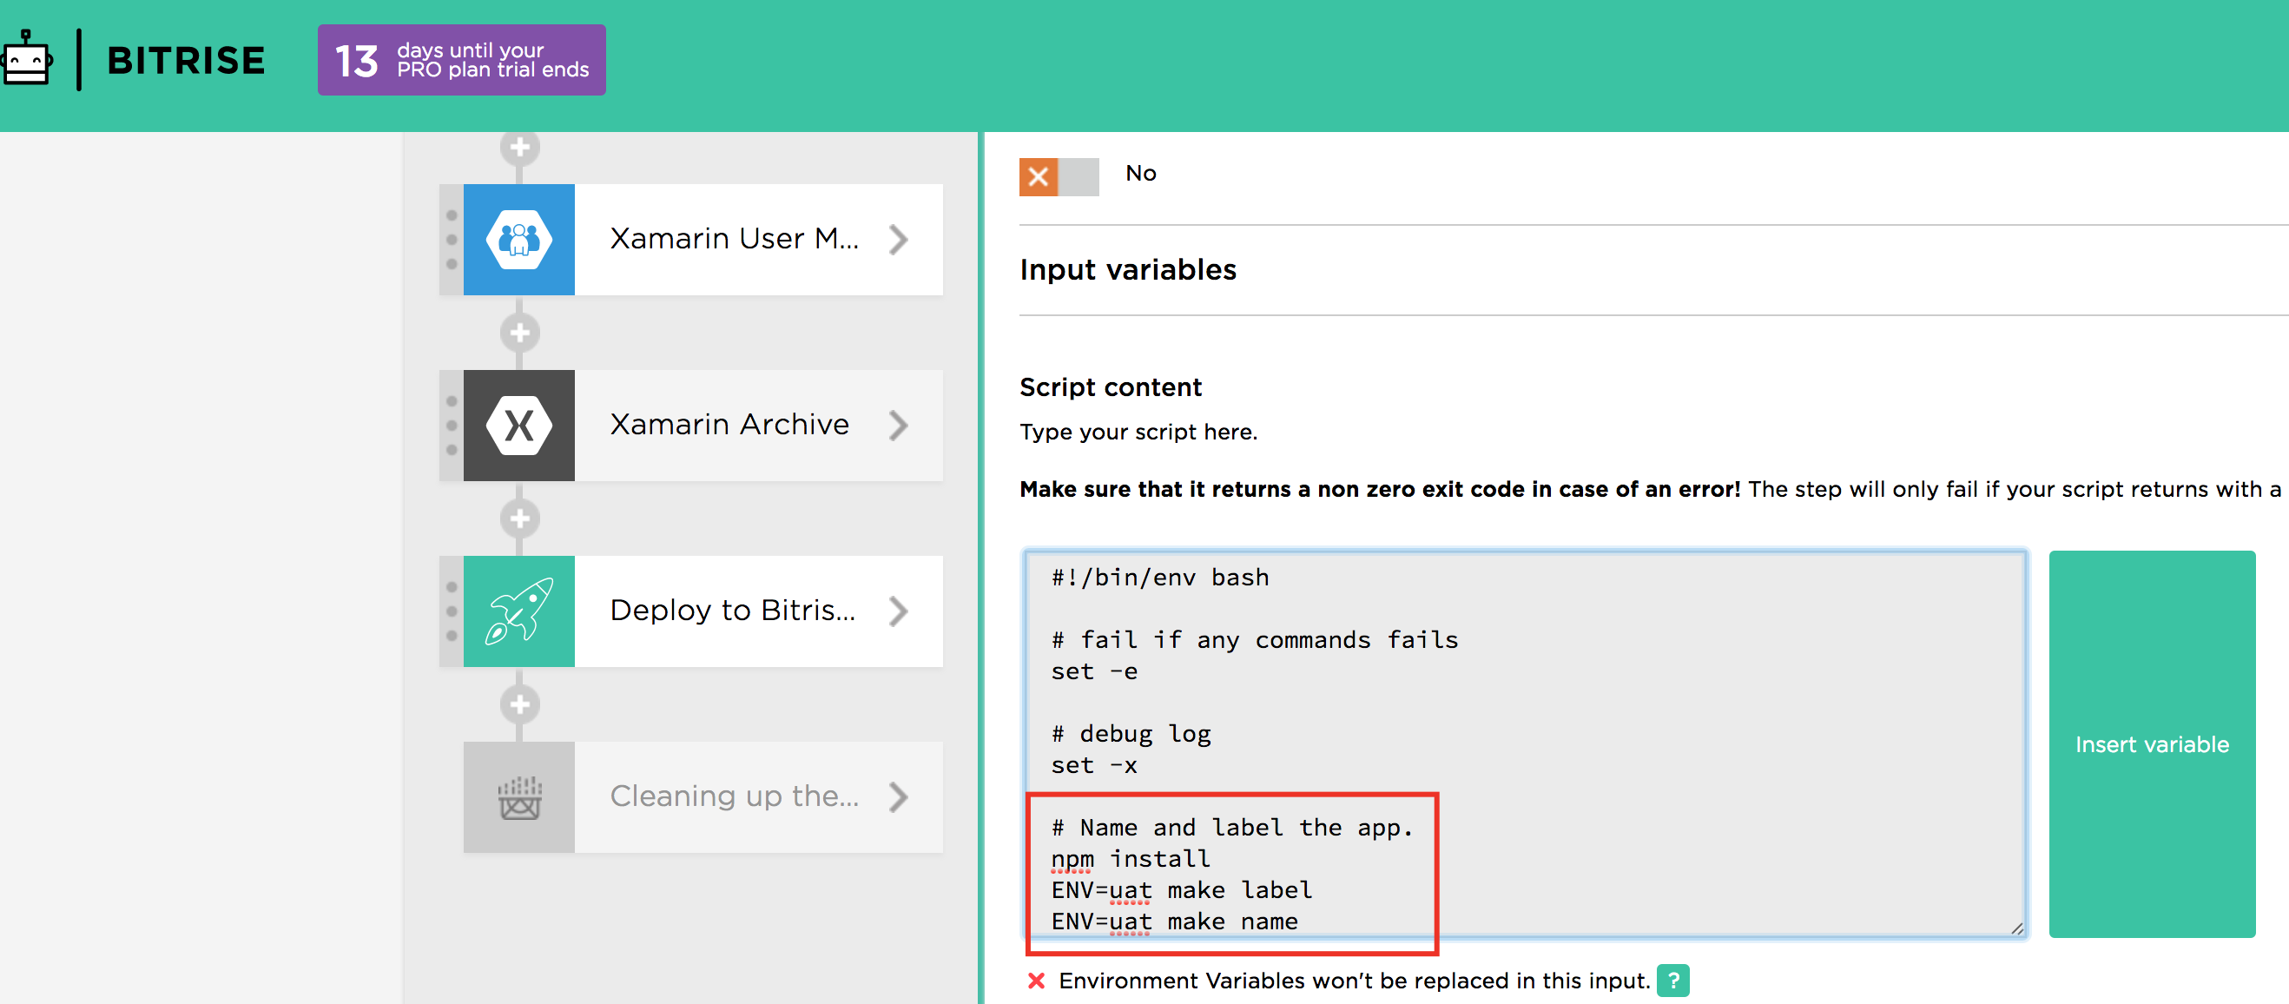Click the 'set -x' script line
The width and height of the screenshot is (2289, 1004).
[x=1094, y=764]
